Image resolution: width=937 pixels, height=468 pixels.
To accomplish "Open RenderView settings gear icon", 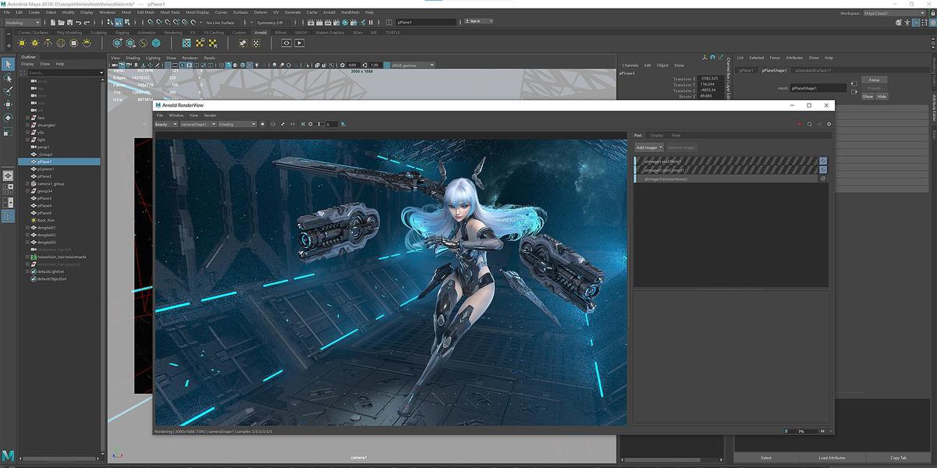I will click(829, 124).
